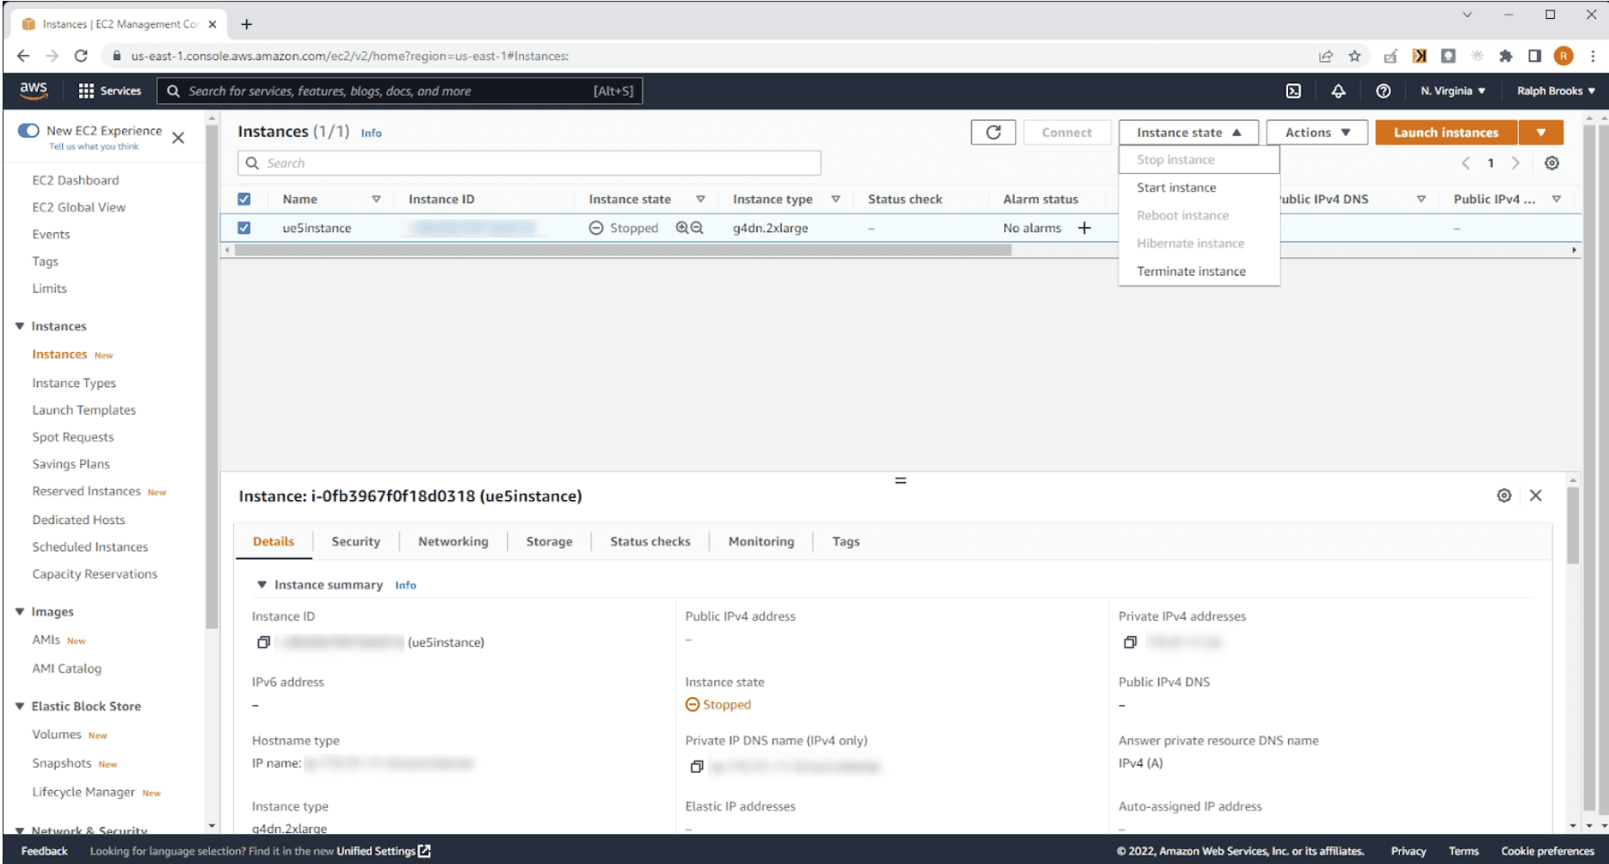The width and height of the screenshot is (1609, 864).
Task: Sort by Name column arrow
Action: (x=376, y=199)
